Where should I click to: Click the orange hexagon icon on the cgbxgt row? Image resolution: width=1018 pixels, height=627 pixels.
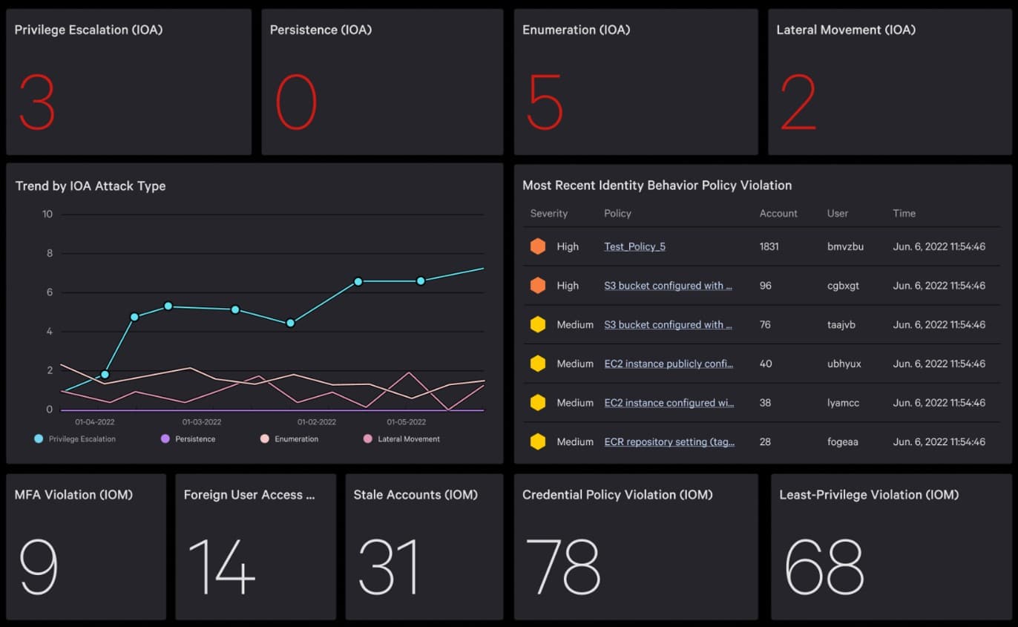click(538, 286)
